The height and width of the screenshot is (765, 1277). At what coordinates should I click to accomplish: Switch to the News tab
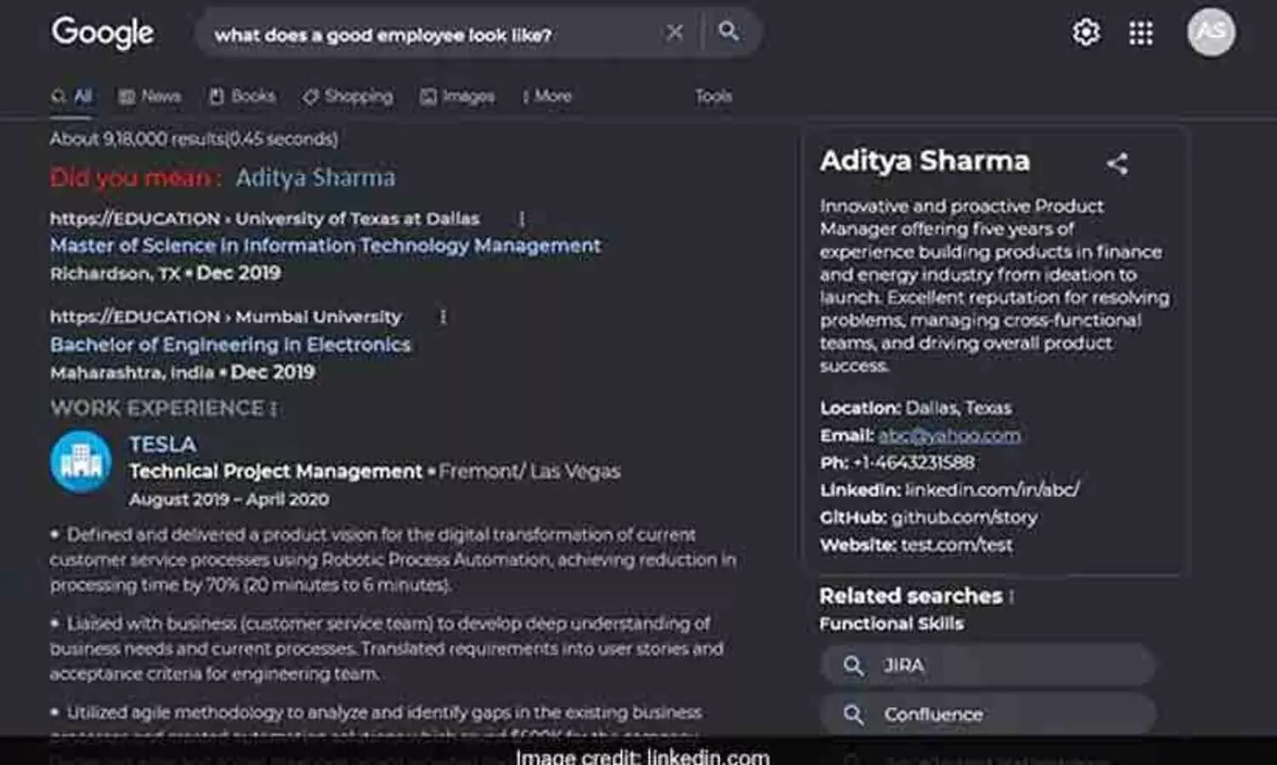pos(150,96)
